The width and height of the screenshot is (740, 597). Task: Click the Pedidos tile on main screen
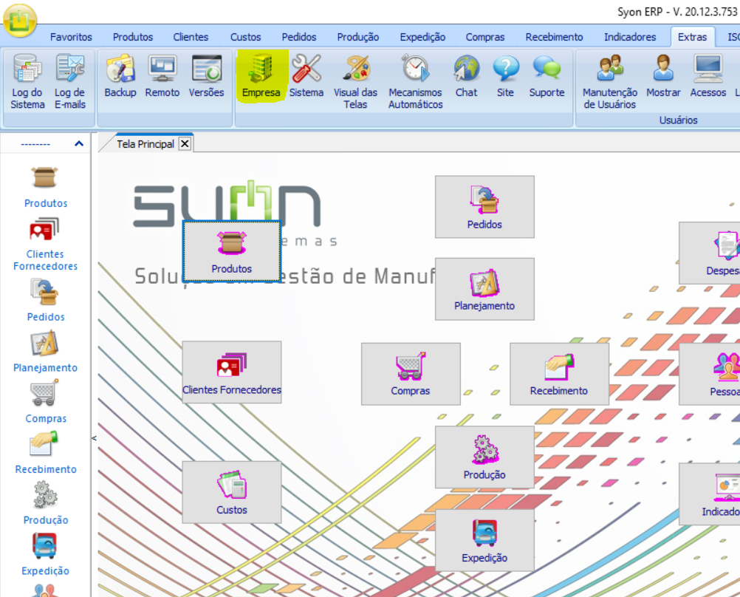484,207
